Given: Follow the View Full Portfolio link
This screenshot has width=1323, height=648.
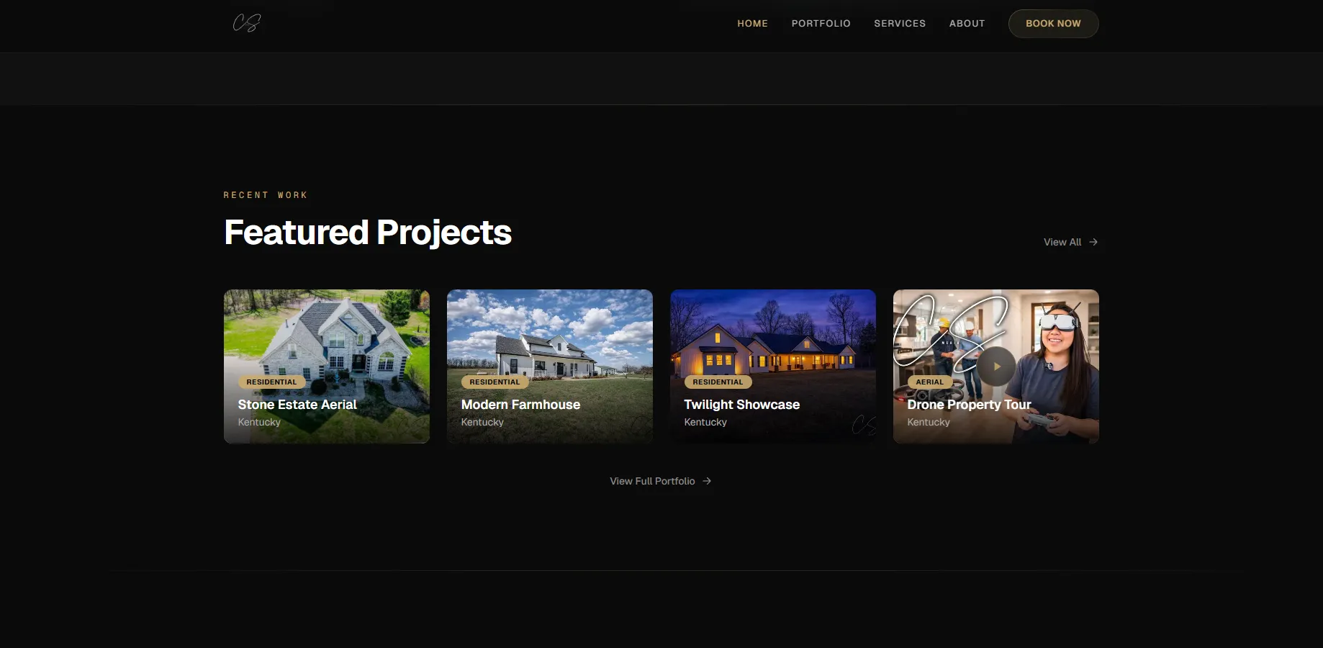Looking at the screenshot, I should [x=651, y=481].
